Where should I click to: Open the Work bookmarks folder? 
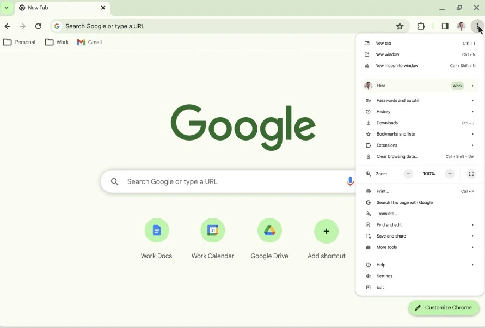coord(57,42)
